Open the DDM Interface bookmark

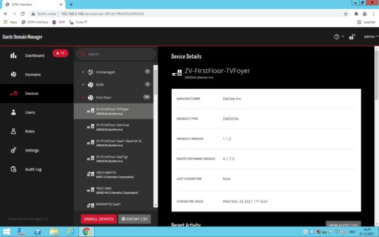(x=35, y=22)
